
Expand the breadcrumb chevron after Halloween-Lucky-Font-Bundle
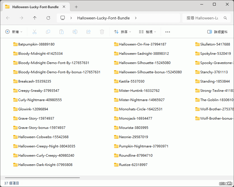pyautogui.click(x=136, y=18)
